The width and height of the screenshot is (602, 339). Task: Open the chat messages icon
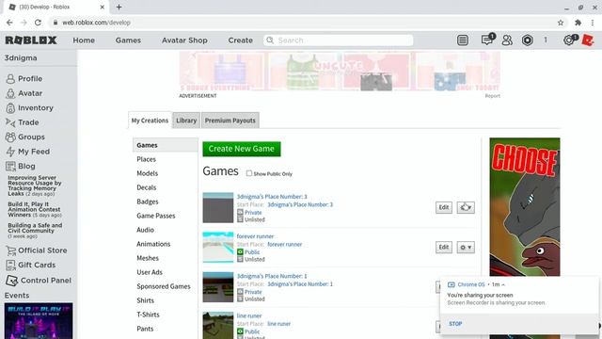point(487,40)
